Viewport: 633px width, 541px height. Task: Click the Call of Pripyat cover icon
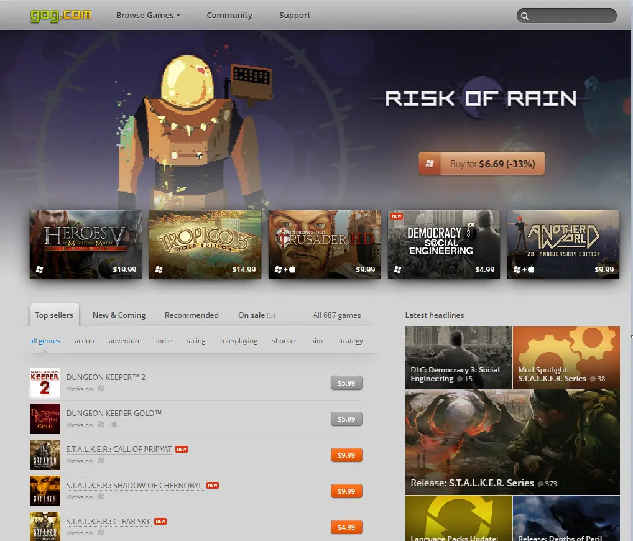pyautogui.click(x=45, y=455)
